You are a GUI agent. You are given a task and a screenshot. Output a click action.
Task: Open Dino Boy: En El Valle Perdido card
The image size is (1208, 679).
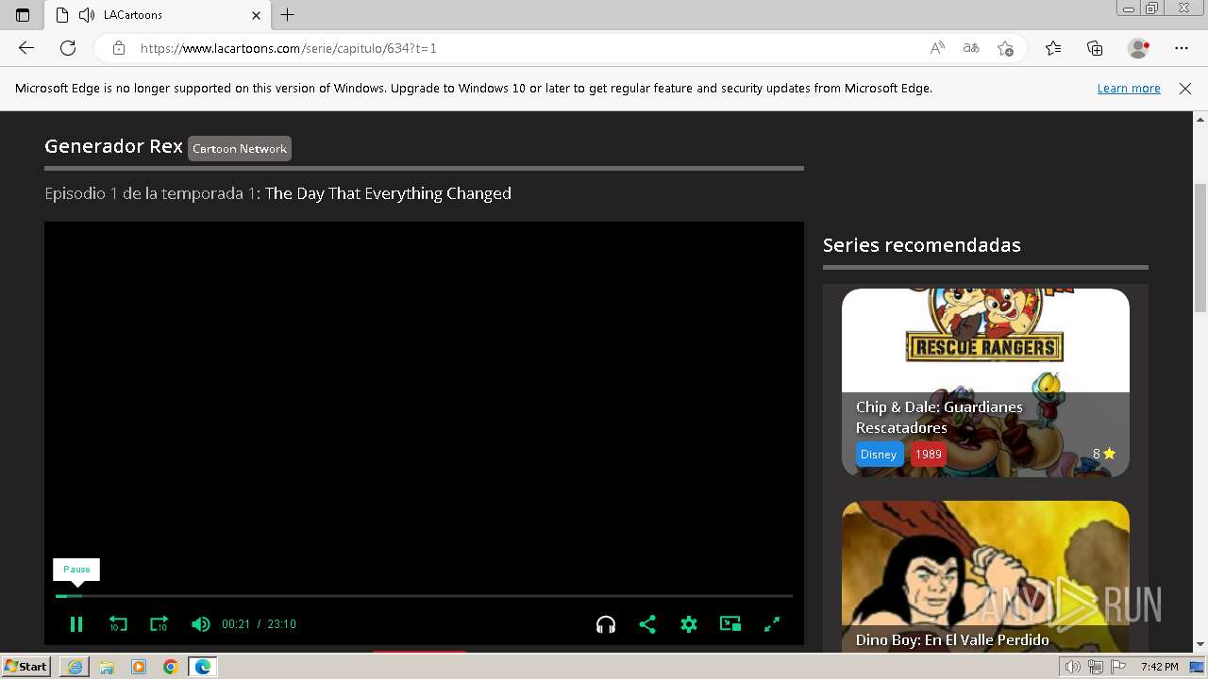pyautogui.click(x=985, y=576)
